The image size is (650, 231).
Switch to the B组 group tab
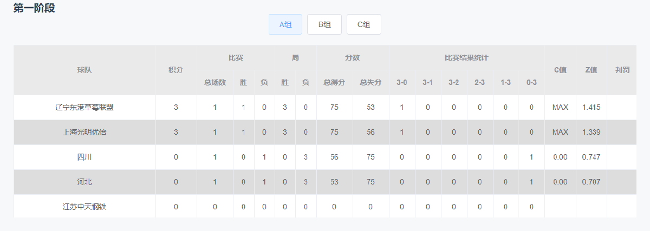click(324, 24)
